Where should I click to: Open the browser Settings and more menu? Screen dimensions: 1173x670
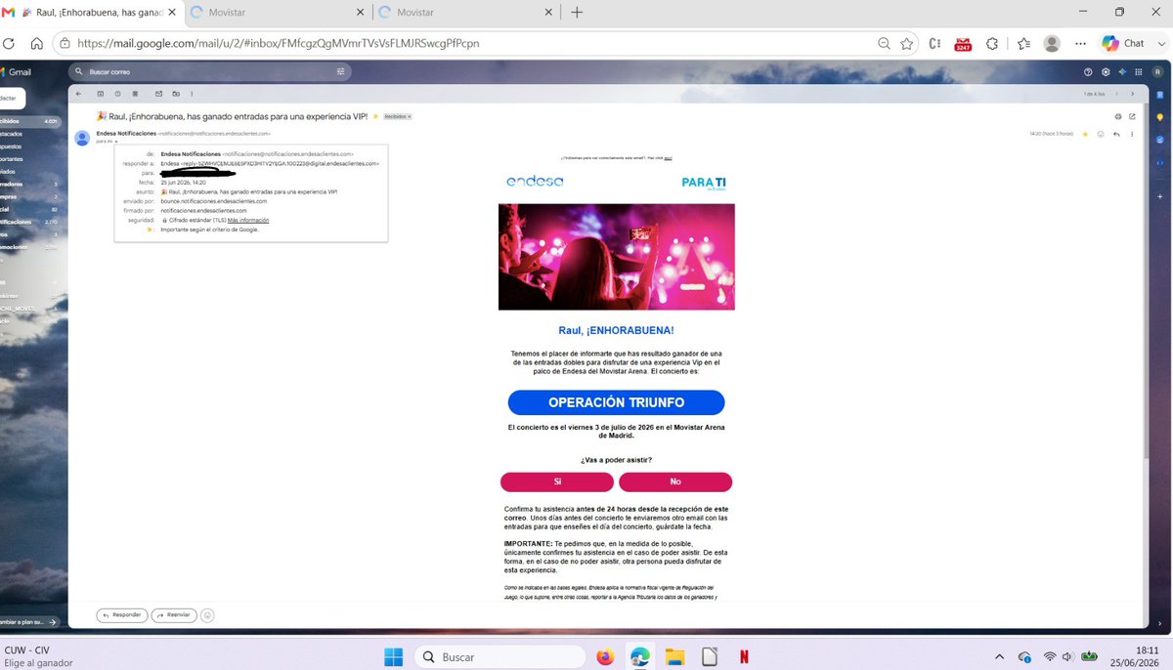click(1080, 43)
